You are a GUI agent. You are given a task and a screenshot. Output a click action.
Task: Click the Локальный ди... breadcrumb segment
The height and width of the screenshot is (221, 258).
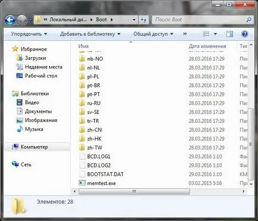(x=68, y=20)
